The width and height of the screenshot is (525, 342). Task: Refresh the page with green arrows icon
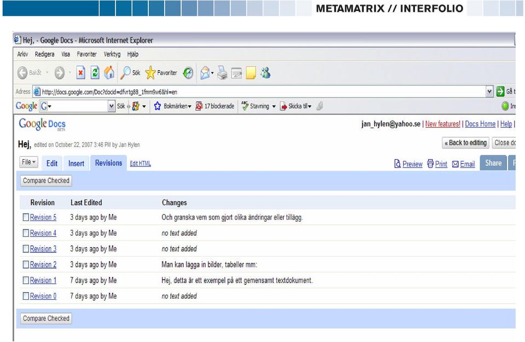(95, 73)
